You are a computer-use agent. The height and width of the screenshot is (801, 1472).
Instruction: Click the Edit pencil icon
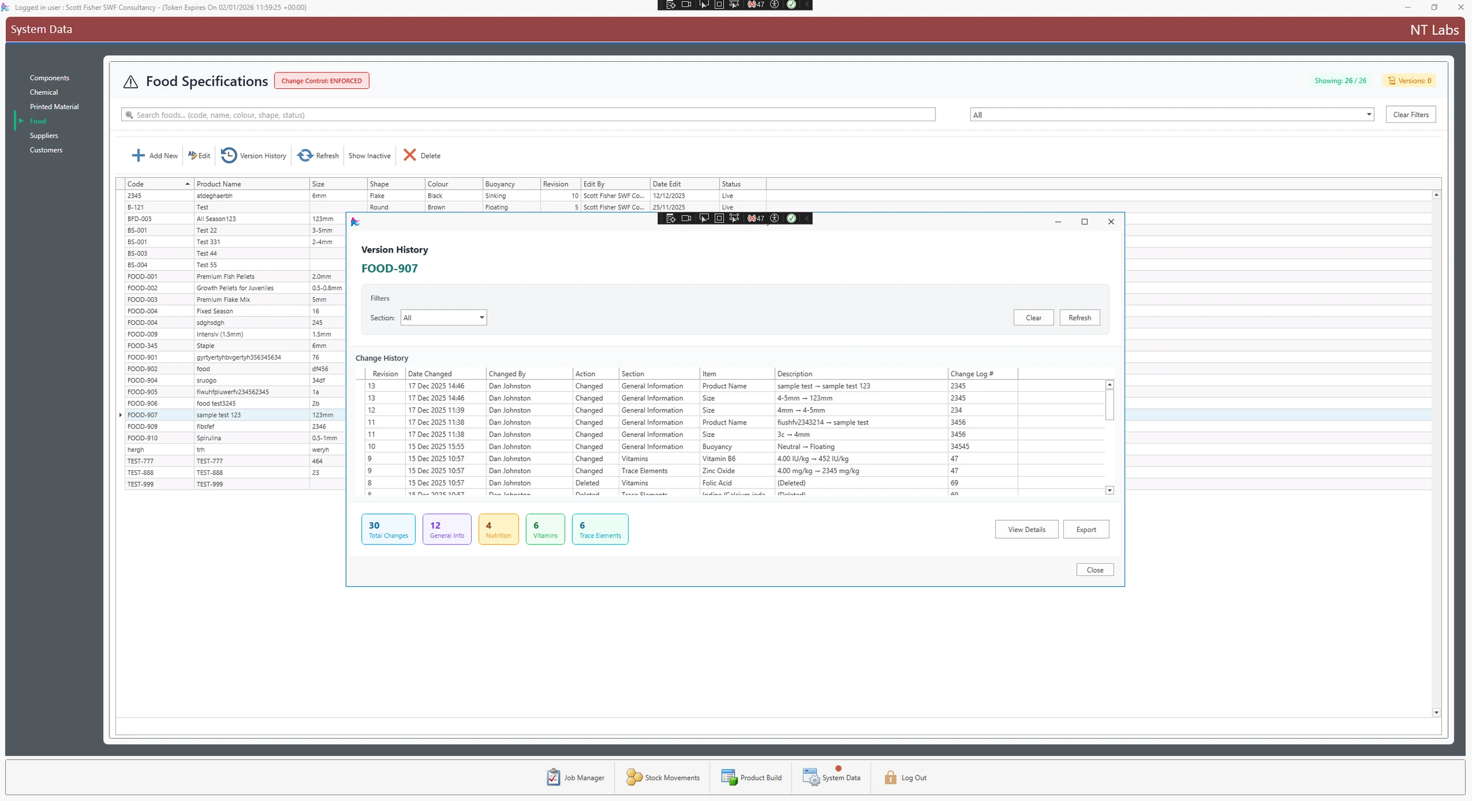193,155
